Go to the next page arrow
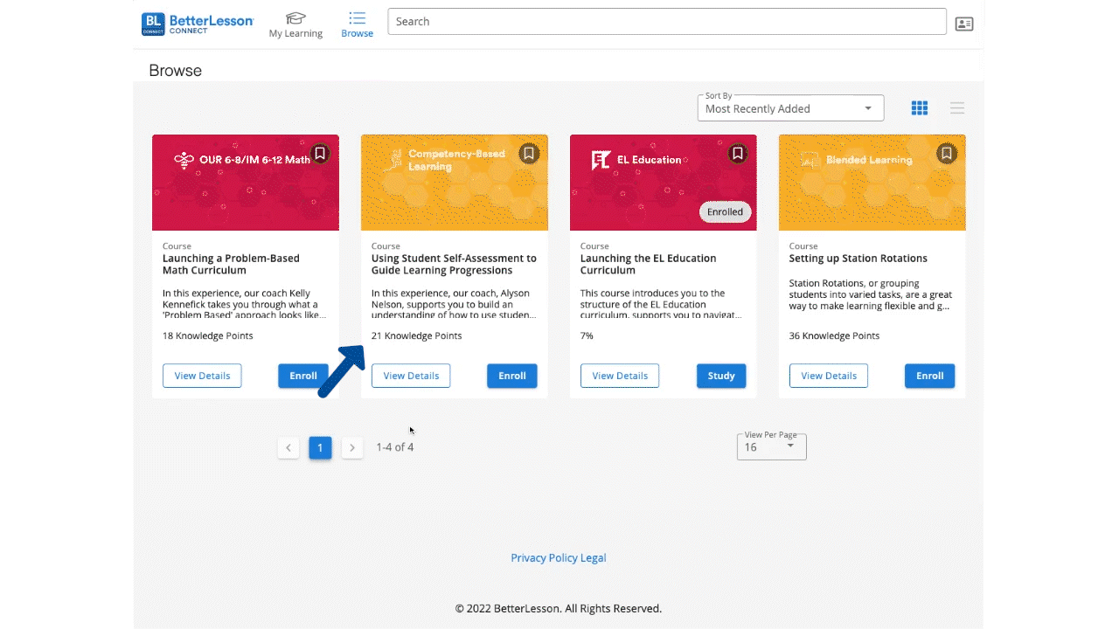 click(x=352, y=447)
